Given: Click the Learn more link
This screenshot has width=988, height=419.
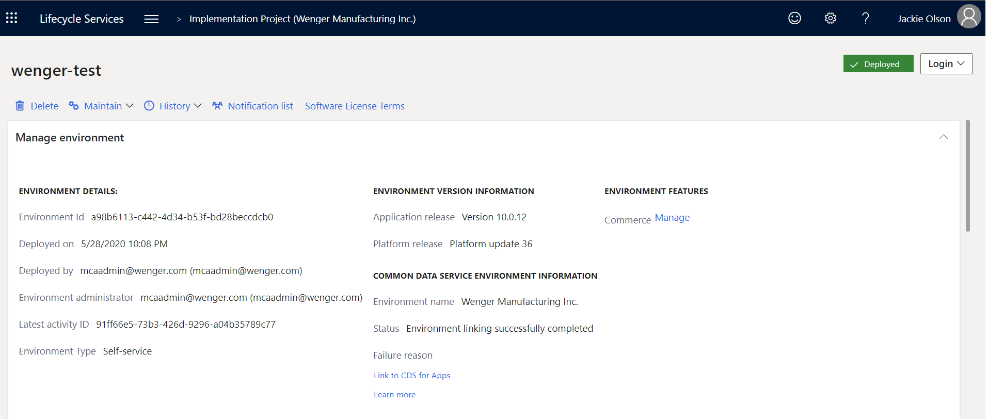Looking at the screenshot, I should [x=394, y=395].
